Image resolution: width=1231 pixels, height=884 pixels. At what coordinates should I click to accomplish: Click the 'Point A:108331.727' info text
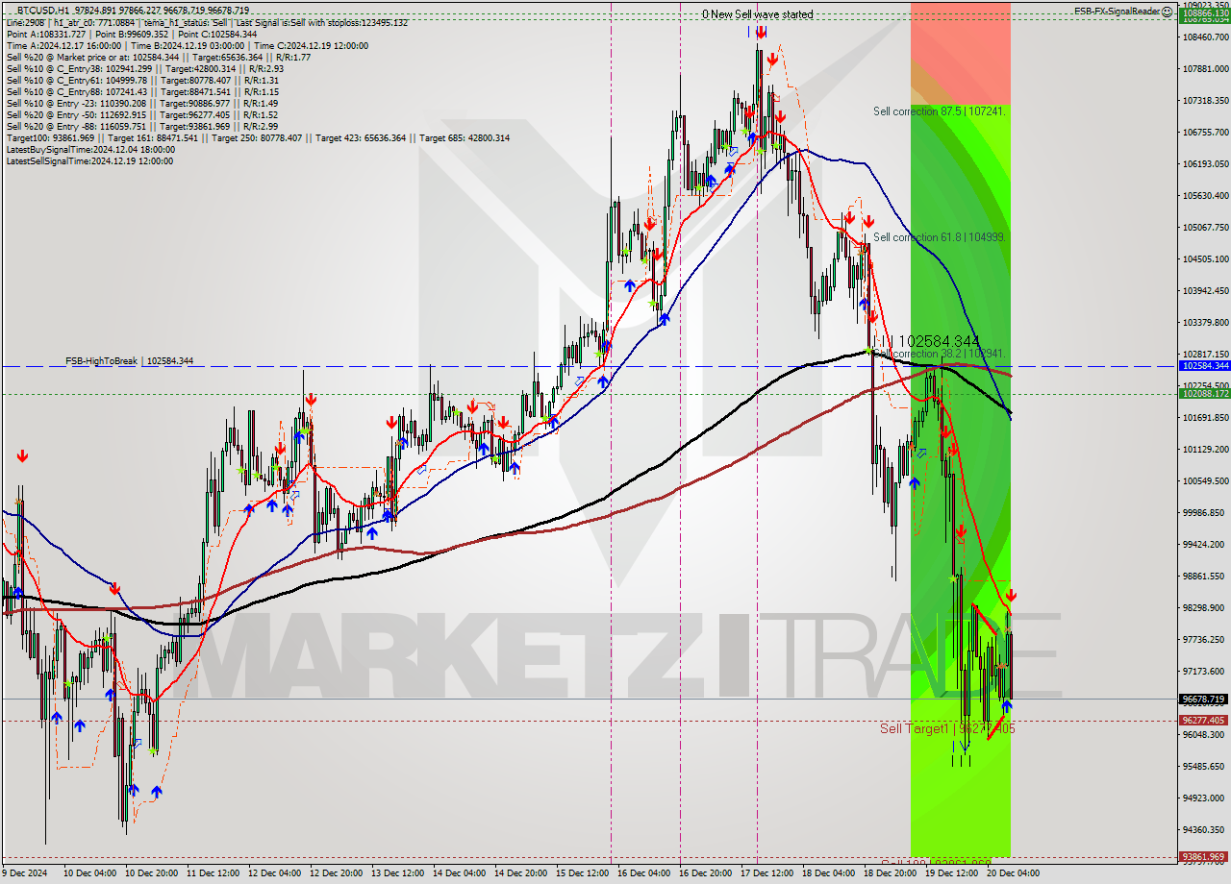[48, 34]
